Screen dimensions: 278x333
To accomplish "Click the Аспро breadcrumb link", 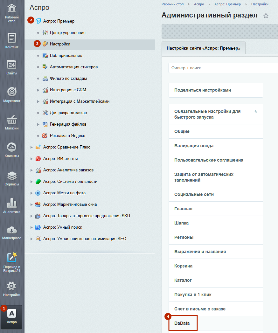I will click(199, 4).
